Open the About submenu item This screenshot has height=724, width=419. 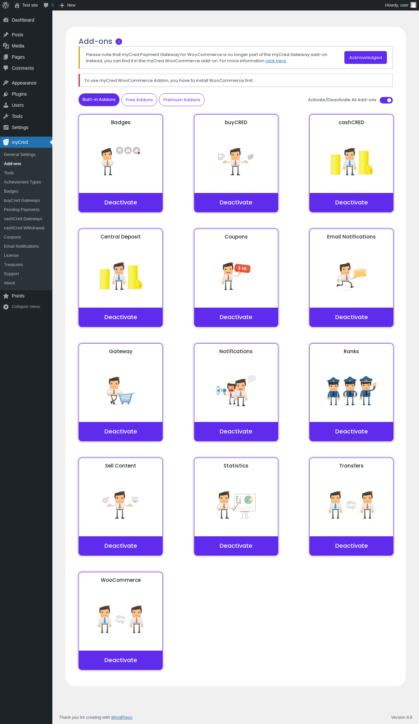point(26,283)
